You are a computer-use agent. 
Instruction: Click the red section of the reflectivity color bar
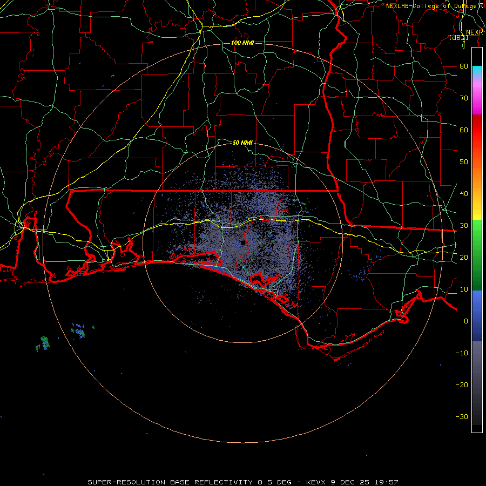(x=477, y=130)
